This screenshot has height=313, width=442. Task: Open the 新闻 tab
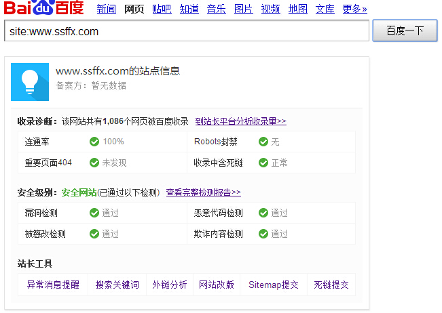click(x=107, y=9)
